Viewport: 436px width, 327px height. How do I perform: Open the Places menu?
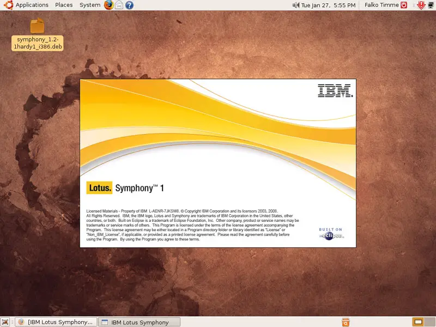[x=64, y=5]
